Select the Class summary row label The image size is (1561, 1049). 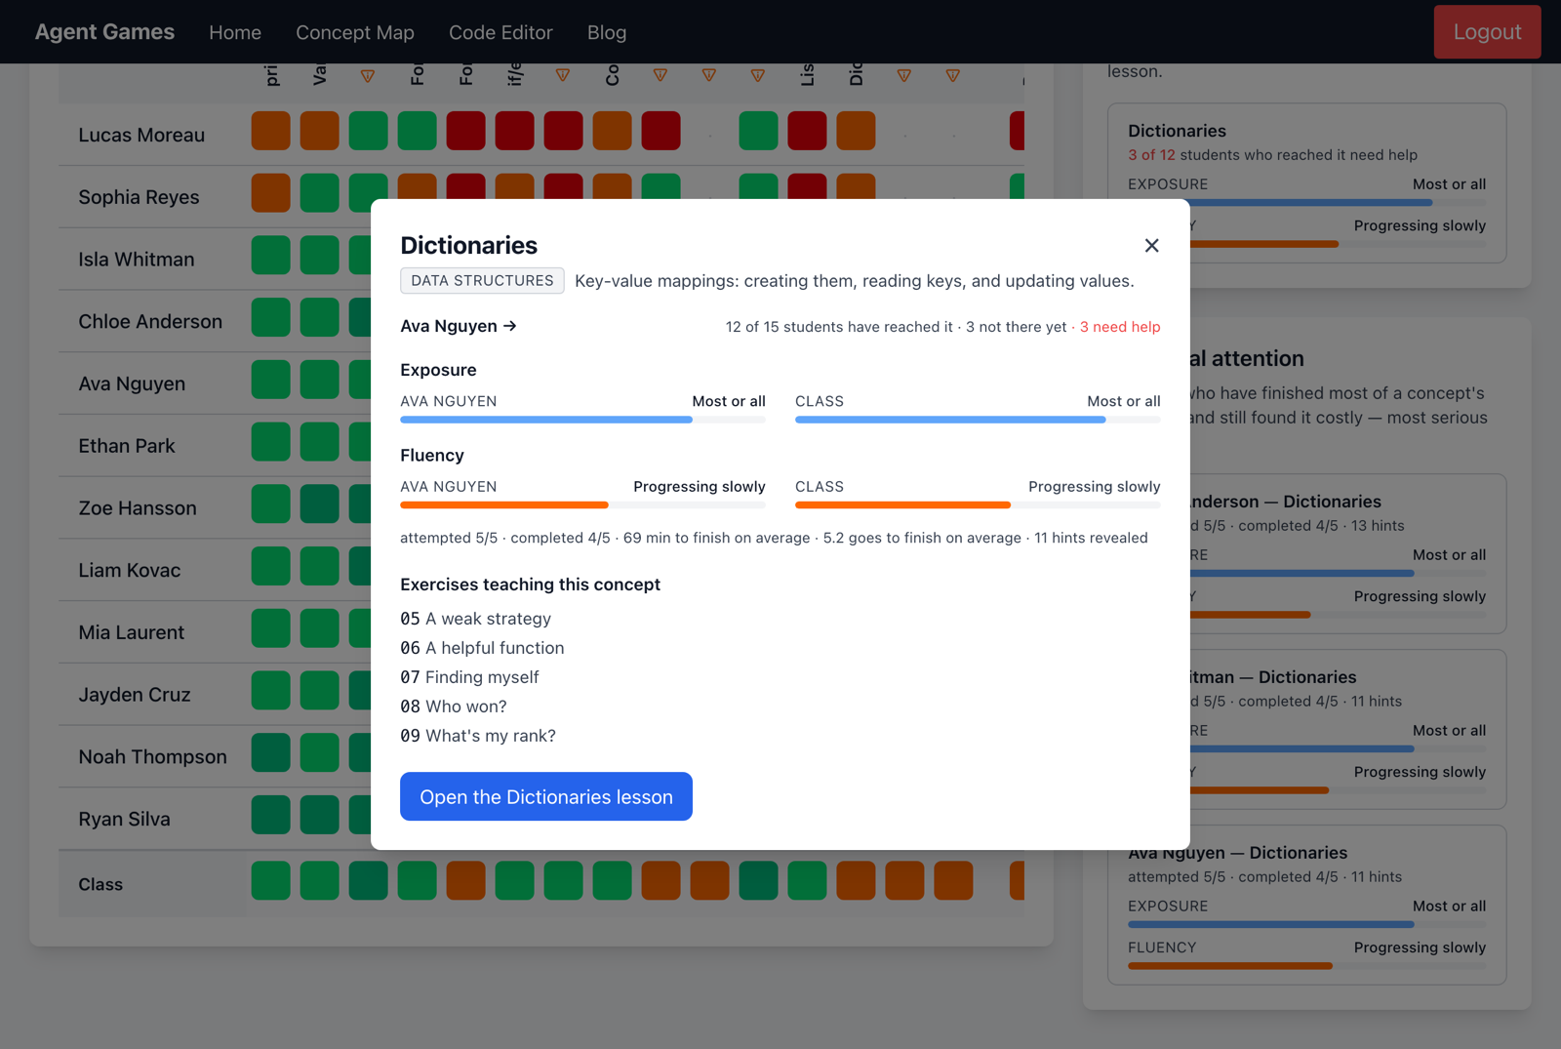point(100,884)
